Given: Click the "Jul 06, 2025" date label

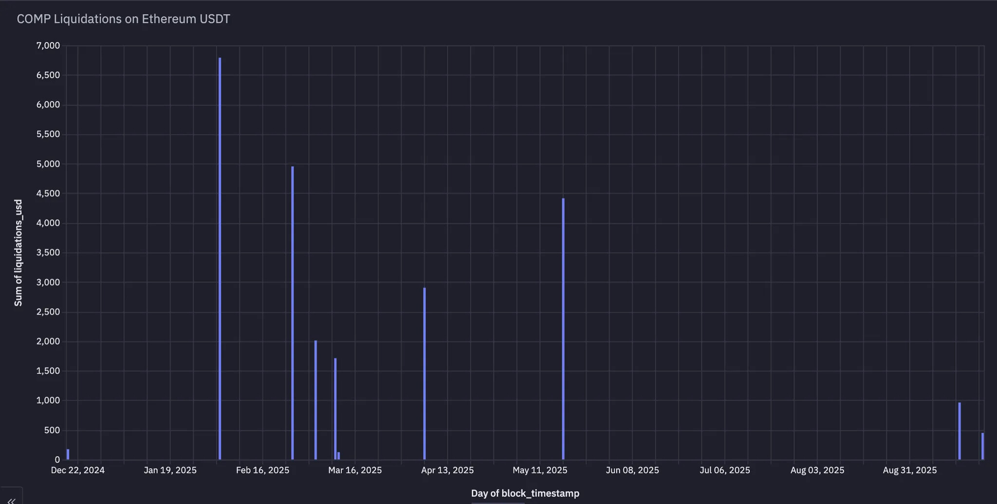Looking at the screenshot, I should pos(725,470).
